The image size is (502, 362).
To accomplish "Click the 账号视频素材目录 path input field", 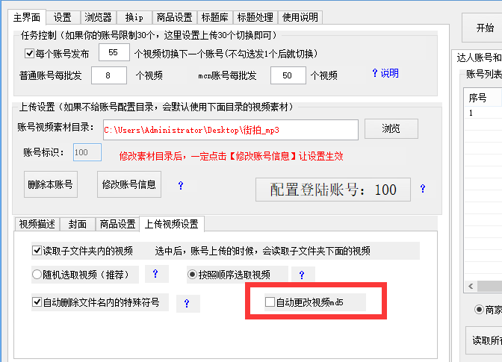I will (x=229, y=130).
